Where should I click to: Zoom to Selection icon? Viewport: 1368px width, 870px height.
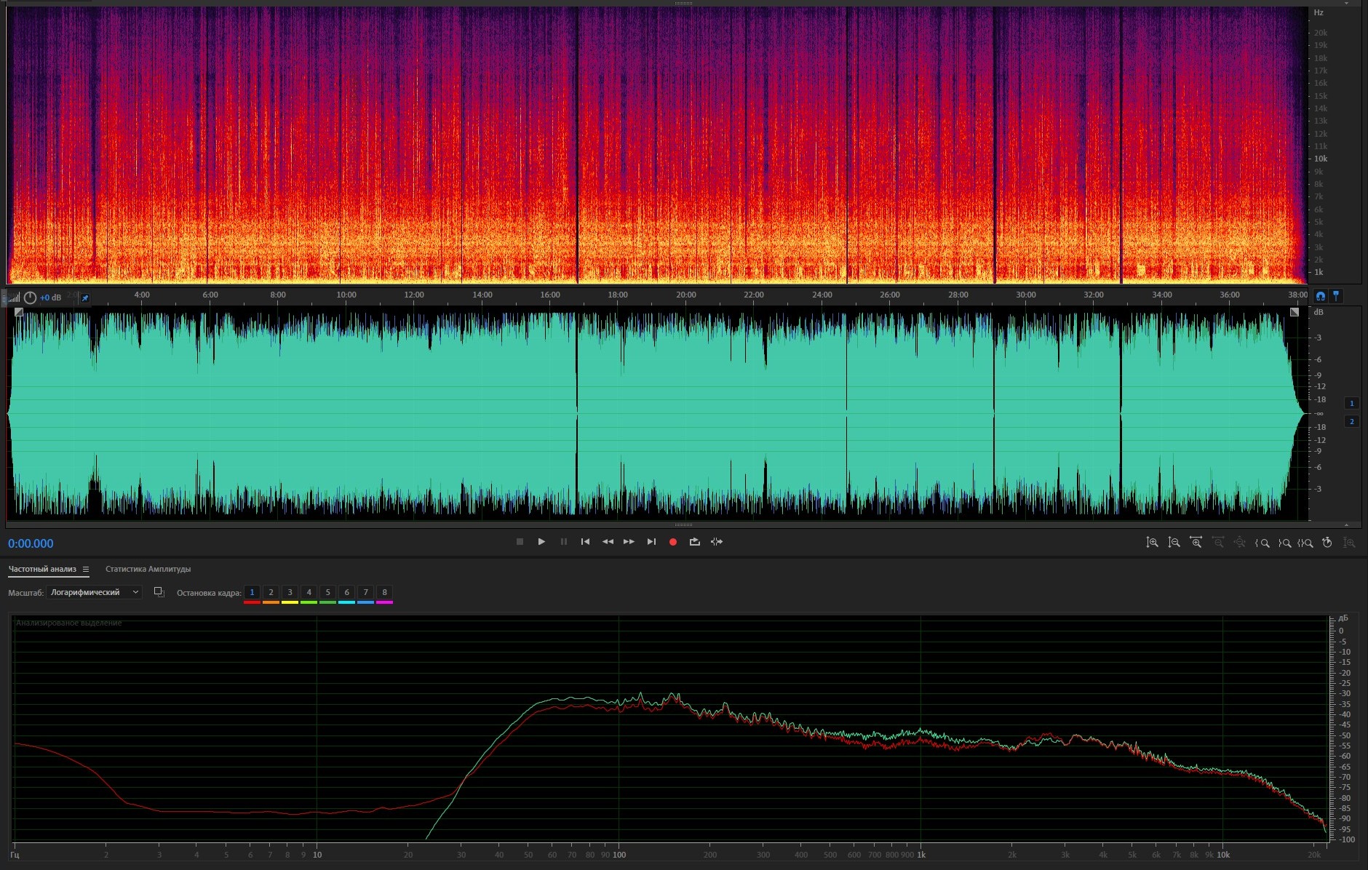1305,543
